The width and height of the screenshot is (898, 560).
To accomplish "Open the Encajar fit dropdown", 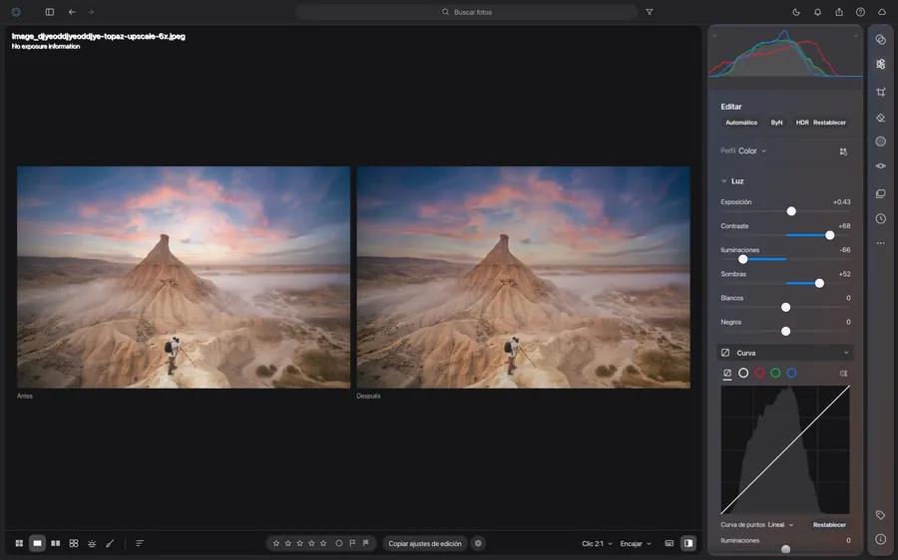I will point(636,543).
